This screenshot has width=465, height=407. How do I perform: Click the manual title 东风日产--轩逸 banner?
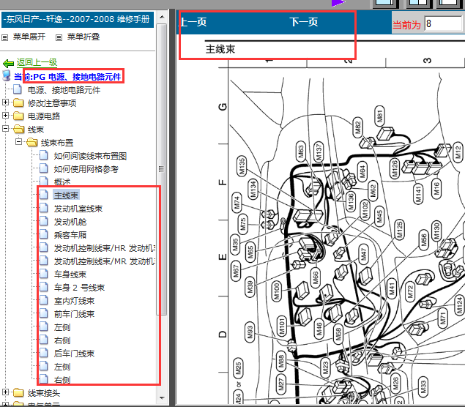78,20
